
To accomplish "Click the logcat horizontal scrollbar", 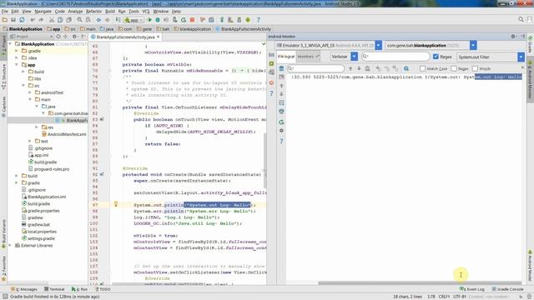I will coord(420,283).
